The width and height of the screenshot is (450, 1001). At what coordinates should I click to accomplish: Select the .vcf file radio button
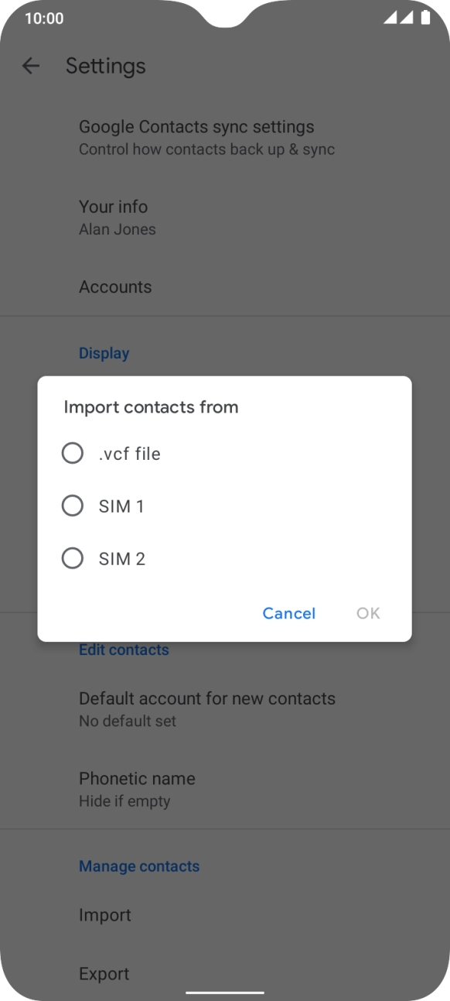point(73,454)
